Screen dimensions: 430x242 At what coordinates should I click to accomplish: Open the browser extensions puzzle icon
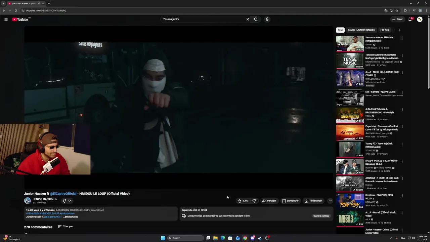pyautogui.click(x=405, y=10)
